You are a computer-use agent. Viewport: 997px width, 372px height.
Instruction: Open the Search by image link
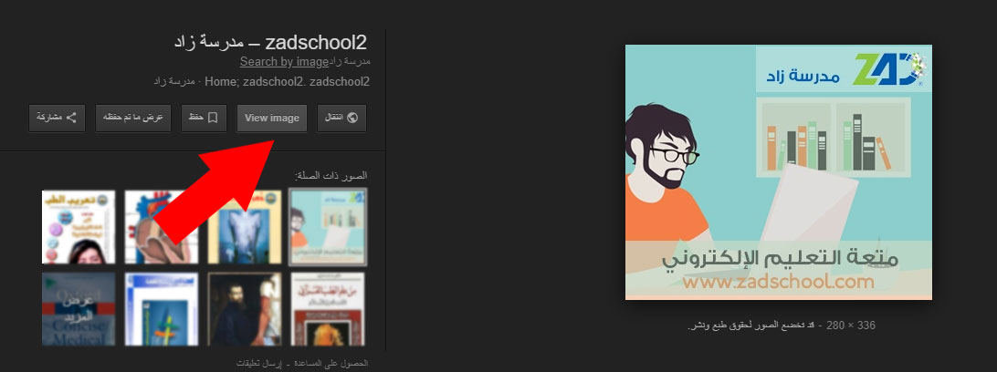pos(284,62)
